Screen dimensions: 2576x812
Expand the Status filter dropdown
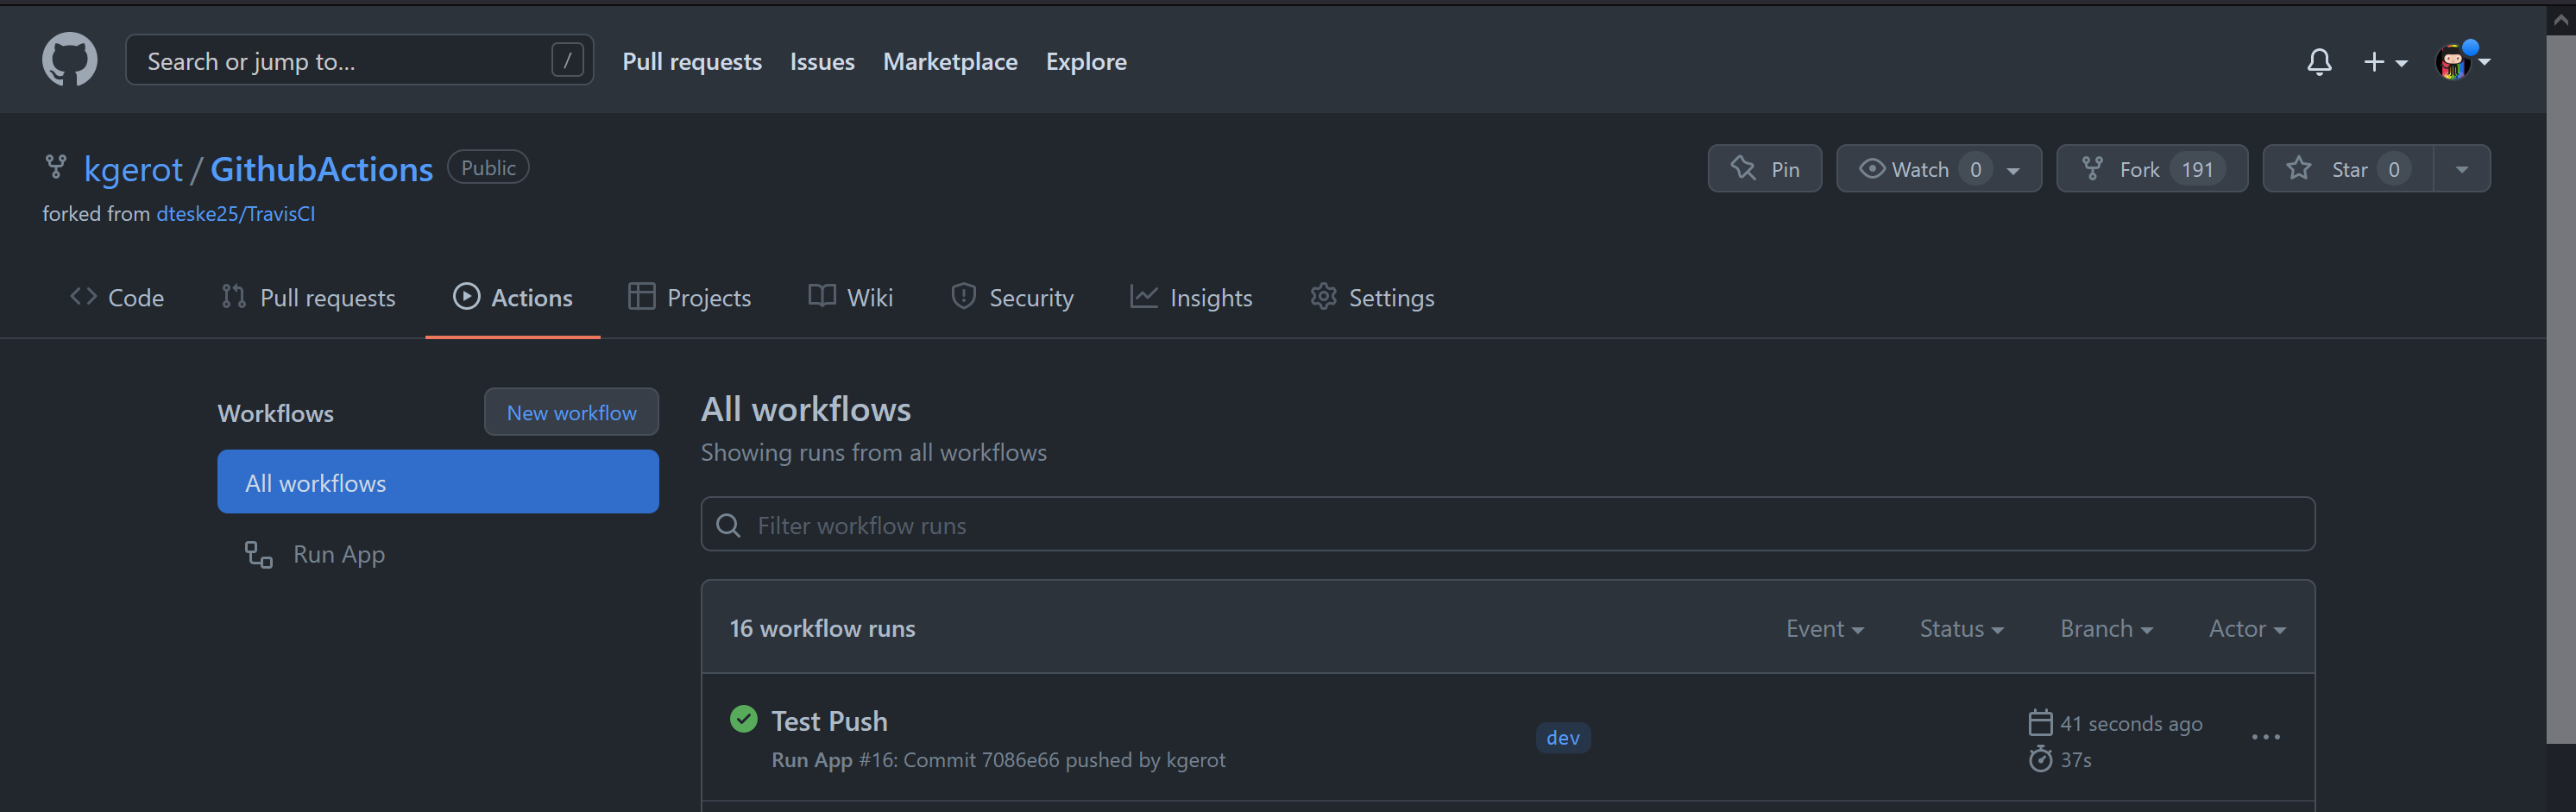pos(1961,629)
